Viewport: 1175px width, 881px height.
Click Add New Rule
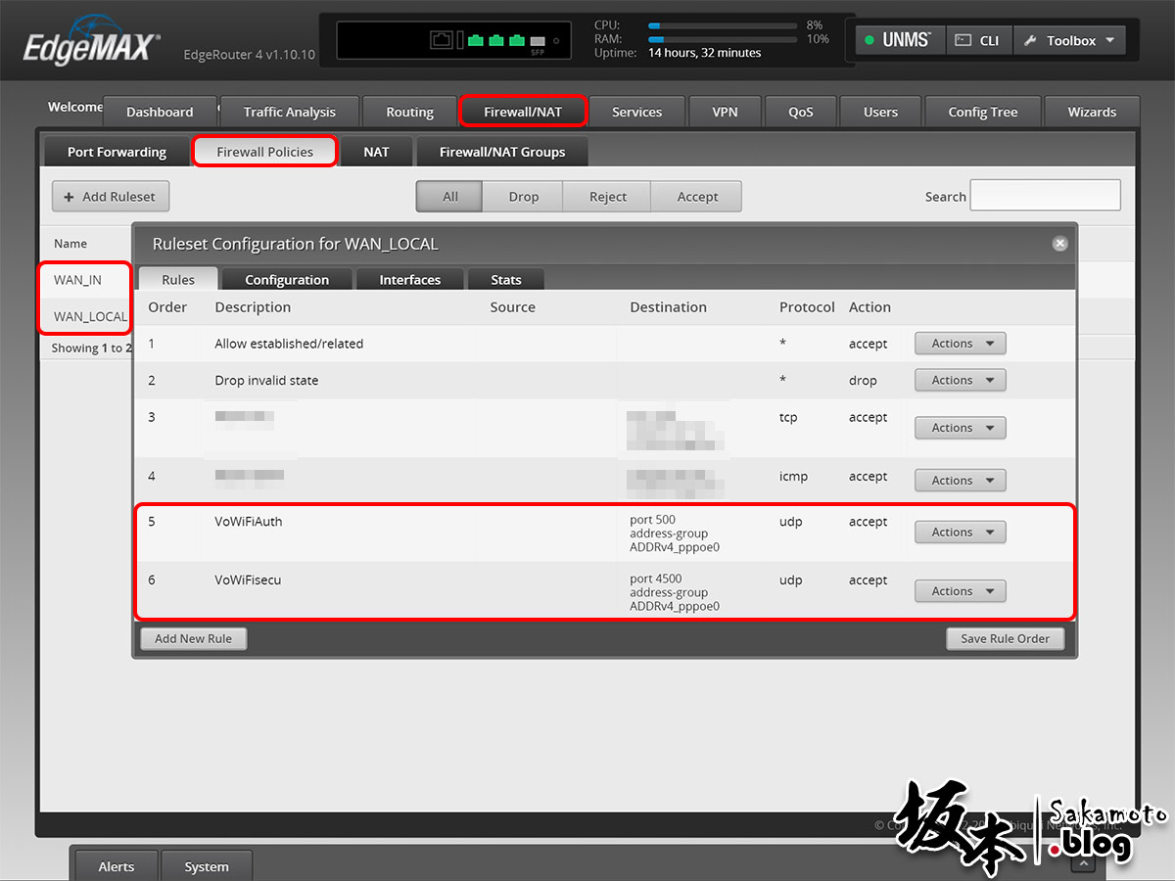[x=194, y=638]
